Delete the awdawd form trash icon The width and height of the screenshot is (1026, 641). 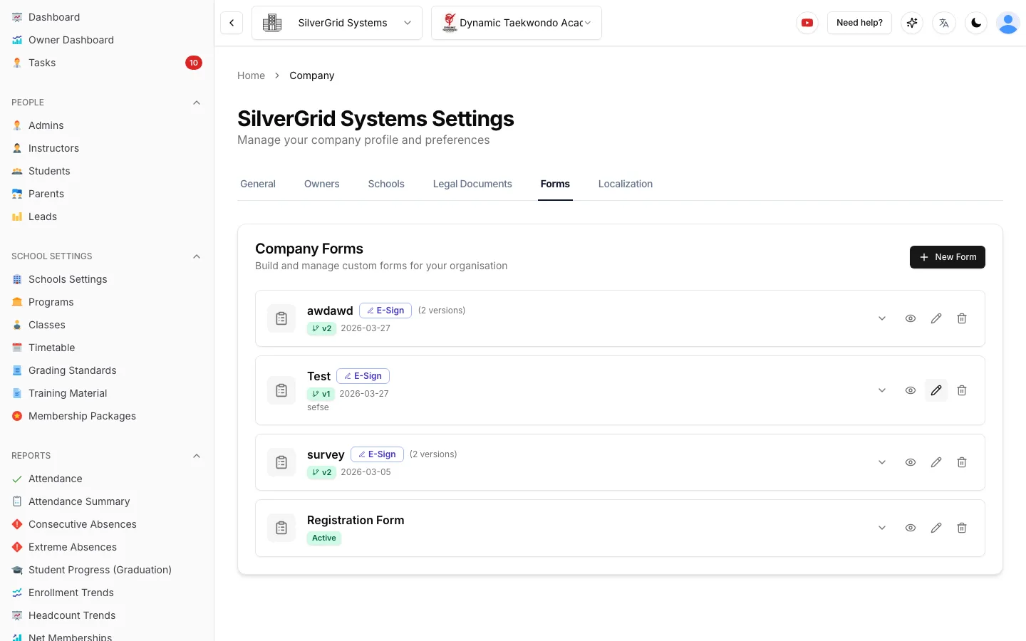click(962, 318)
